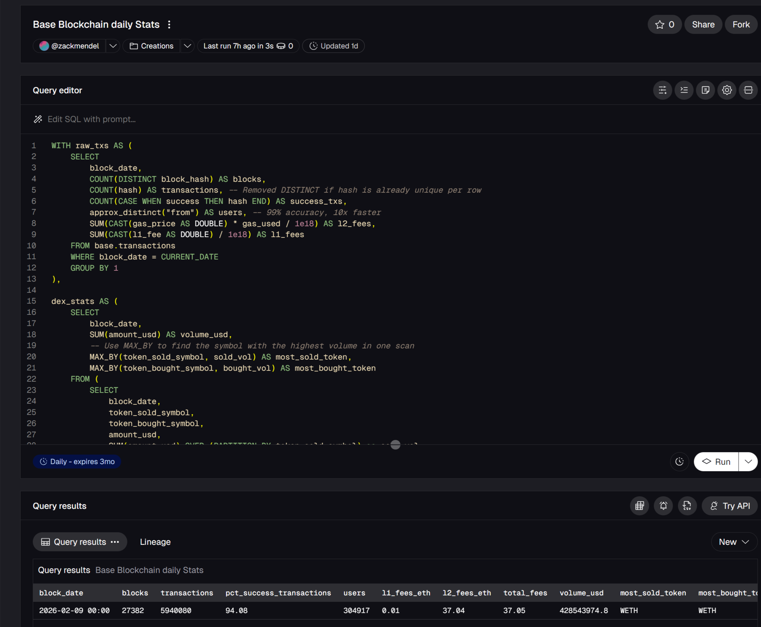Viewport: 761px width, 627px height.
Task: Open the schedule clock icon beside Run
Action: point(679,461)
